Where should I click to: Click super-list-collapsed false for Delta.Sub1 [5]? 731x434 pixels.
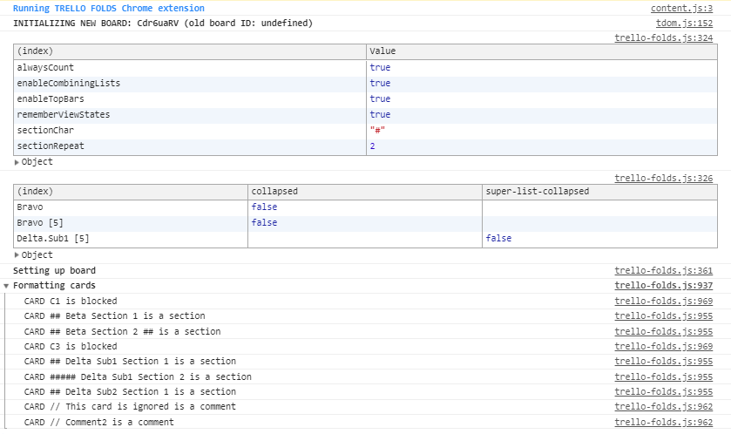[499, 238]
